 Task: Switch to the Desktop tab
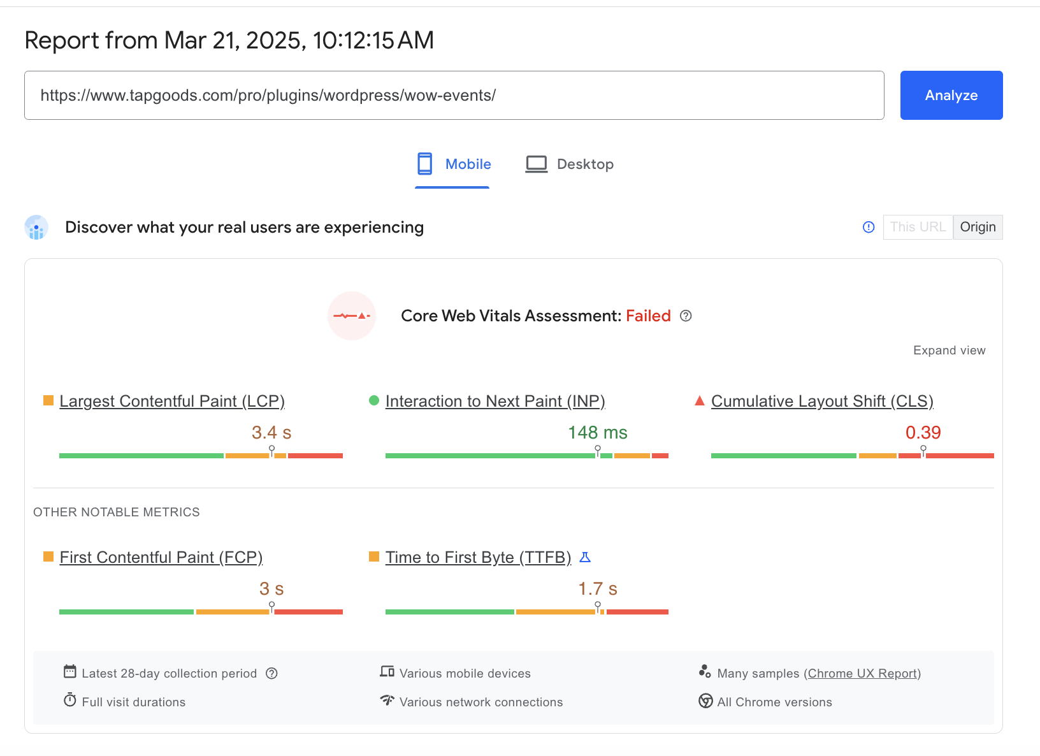click(x=570, y=164)
